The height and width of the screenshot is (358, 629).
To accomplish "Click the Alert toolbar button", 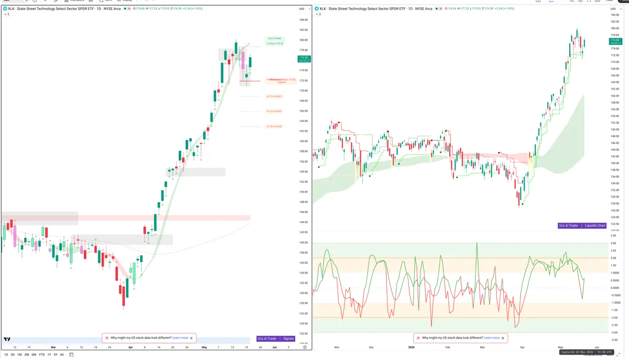I will tap(106, 1).
